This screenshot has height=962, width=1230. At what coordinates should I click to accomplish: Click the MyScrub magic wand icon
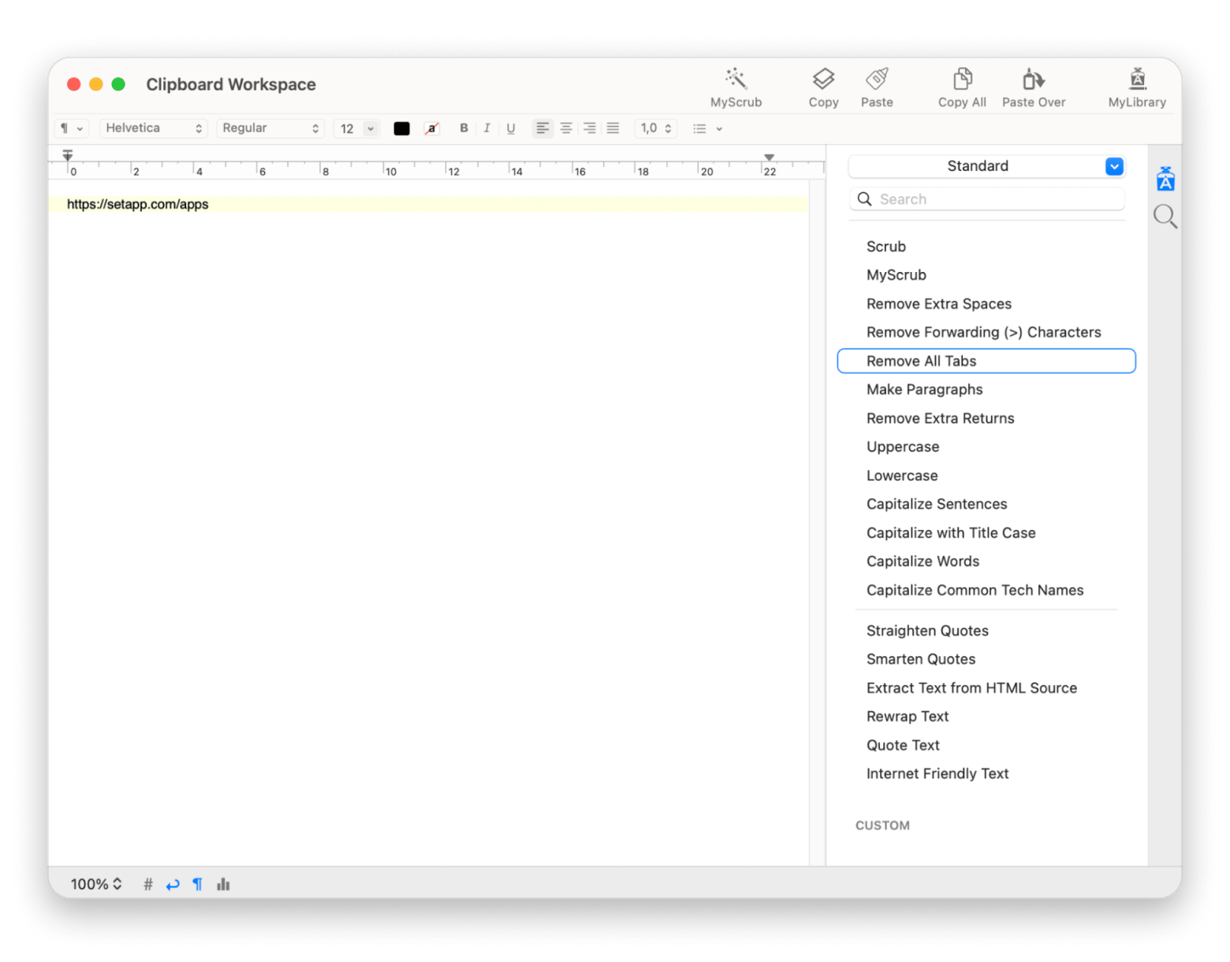736,80
